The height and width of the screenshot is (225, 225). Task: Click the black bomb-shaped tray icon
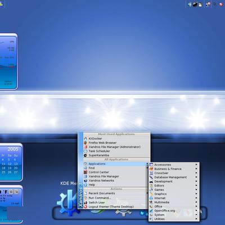pyautogui.click(x=195, y=4)
